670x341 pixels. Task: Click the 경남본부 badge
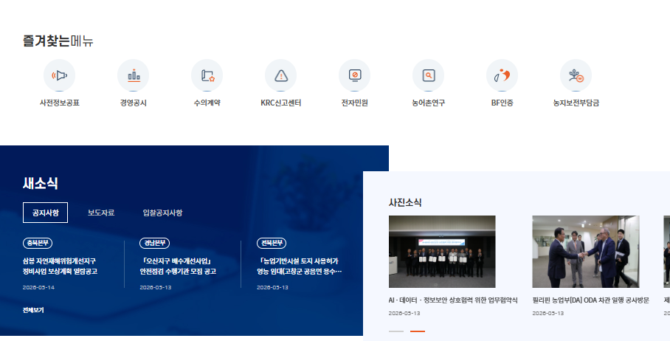[155, 243]
